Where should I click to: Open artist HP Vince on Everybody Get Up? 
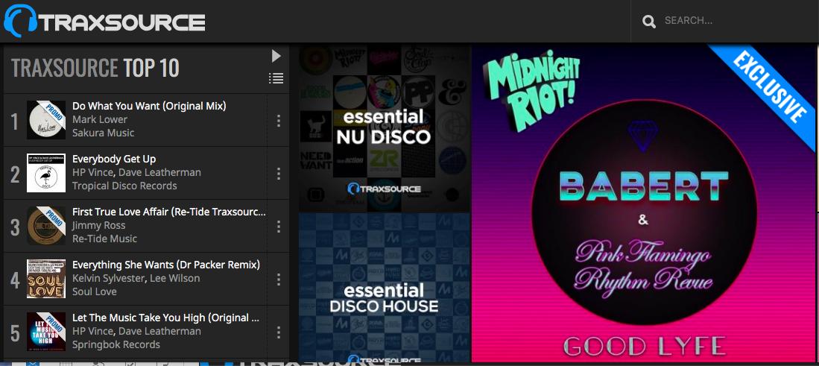(x=92, y=172)
